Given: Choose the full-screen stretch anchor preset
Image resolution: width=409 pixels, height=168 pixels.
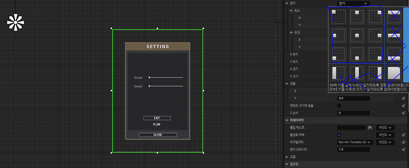Looking at the screenshot, I should pyautogui.click(x=394, y=73).
